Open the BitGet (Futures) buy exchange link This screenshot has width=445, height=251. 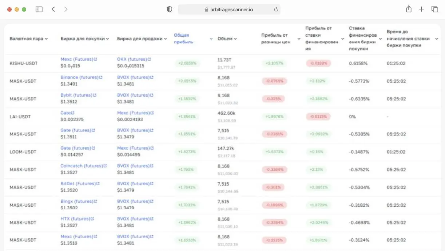78,184
